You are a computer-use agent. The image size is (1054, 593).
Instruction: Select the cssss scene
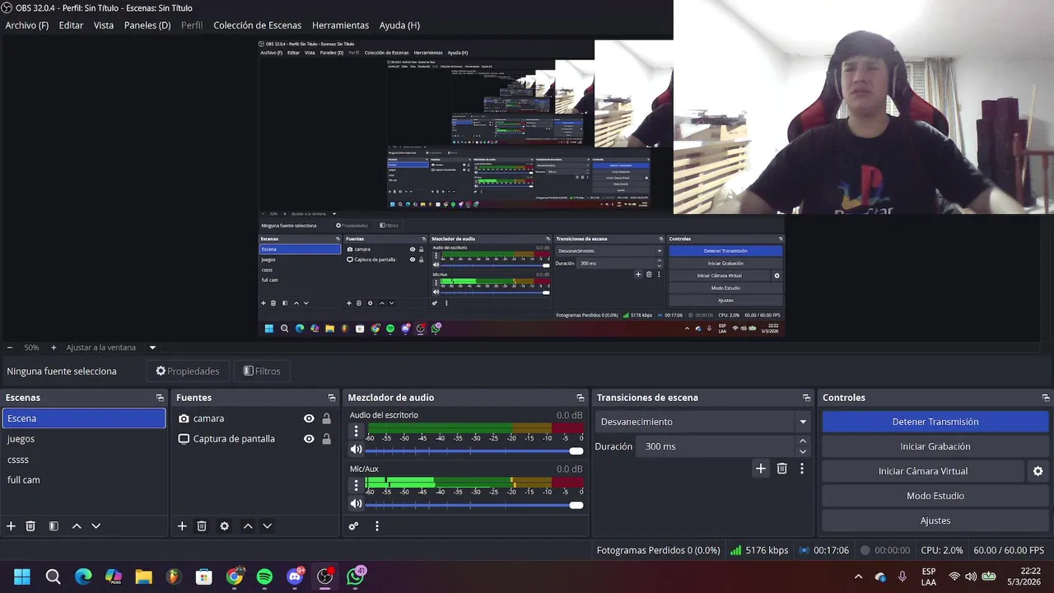(x=84, y=460)
